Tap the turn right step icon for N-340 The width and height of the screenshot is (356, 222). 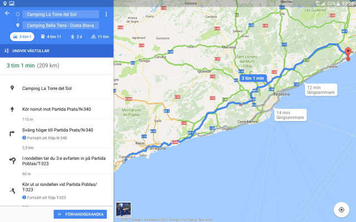pyautogui.click(x=12, y=133)
